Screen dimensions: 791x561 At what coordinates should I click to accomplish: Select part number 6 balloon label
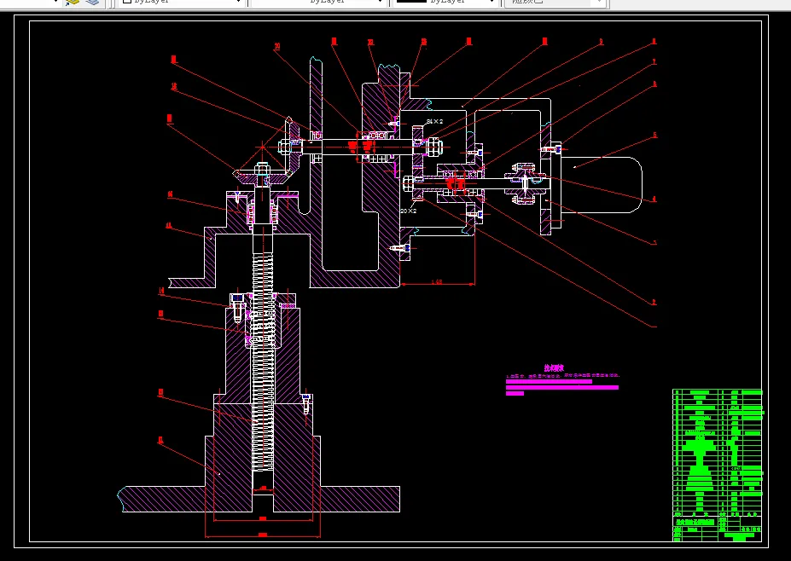point(654,84)
